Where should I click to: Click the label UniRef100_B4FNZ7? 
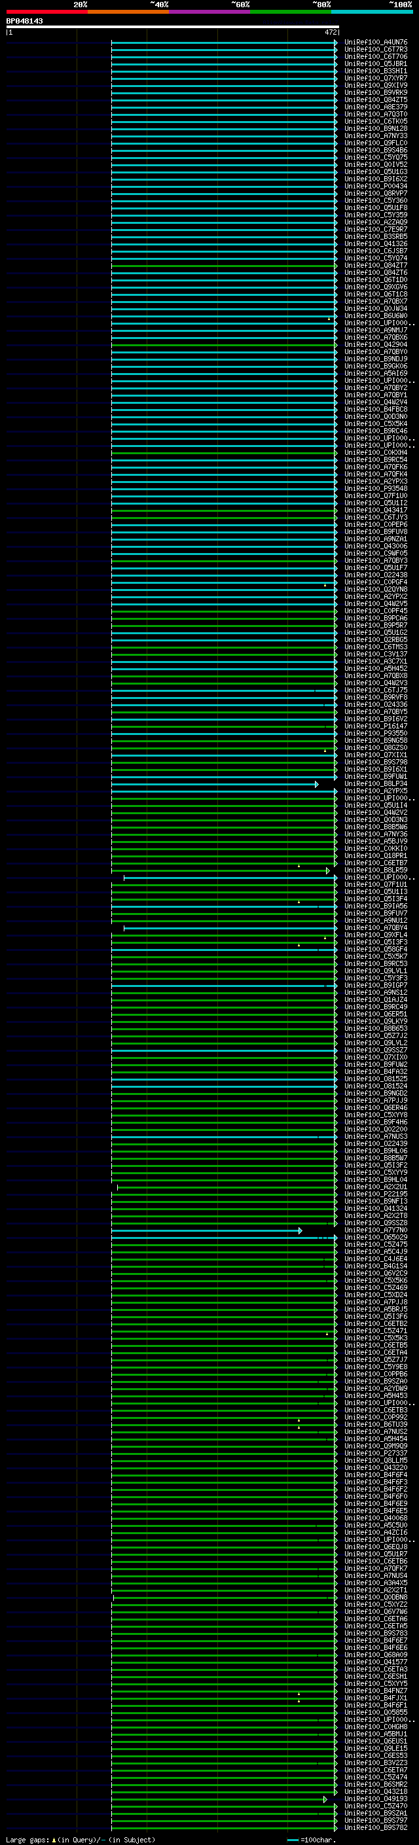click(376, 1691)
